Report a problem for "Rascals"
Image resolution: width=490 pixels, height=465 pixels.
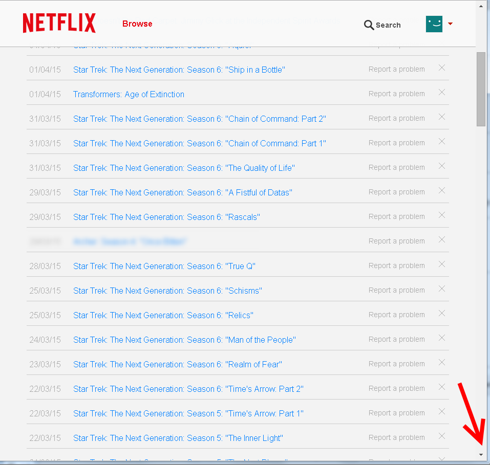tap(397, 216)
